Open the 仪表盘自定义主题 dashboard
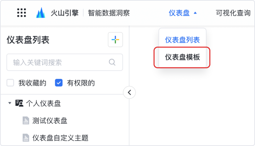 click(60, 138)
